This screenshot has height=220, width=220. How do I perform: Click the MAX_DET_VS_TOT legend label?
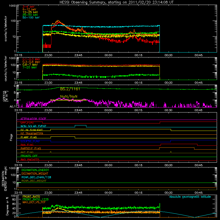[34, 202]
